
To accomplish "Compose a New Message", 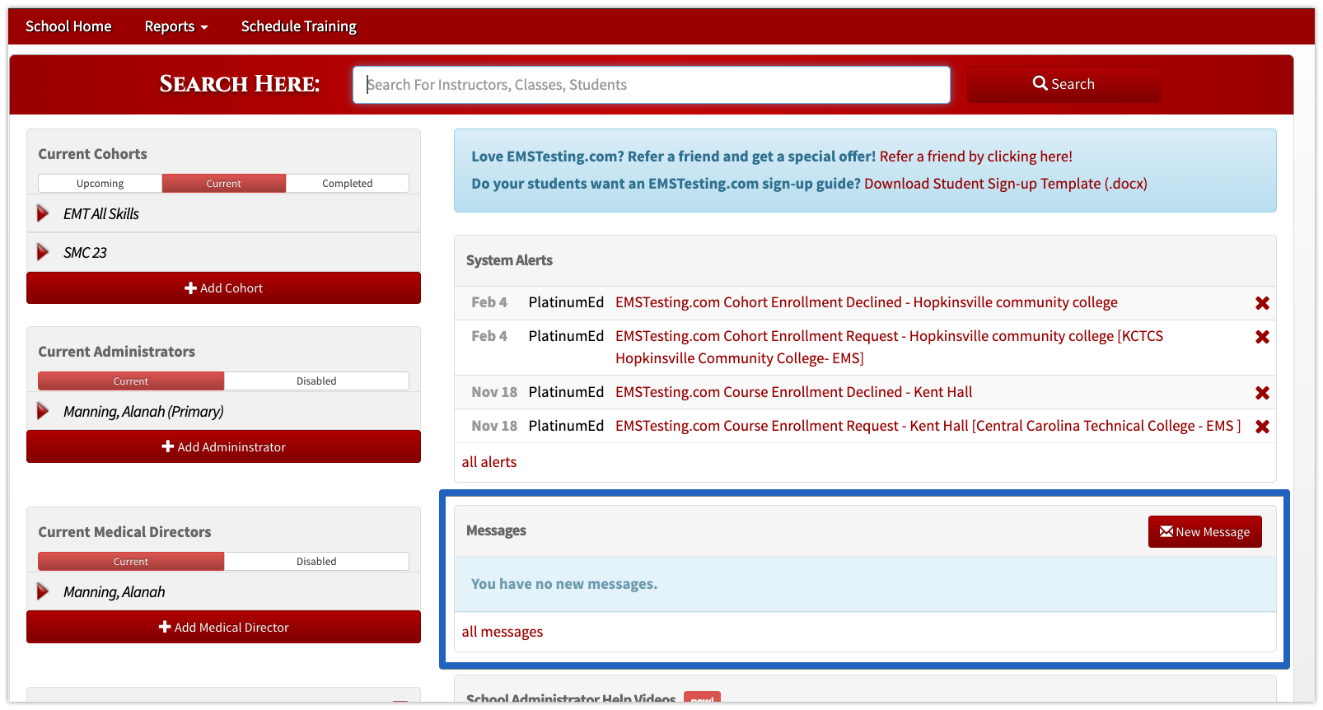I will point(1205,532).
